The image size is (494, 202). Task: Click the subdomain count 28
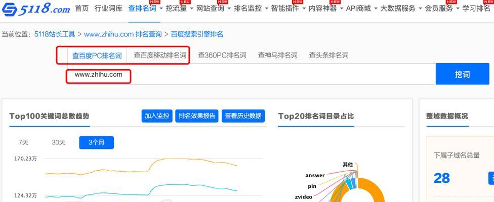(x=441, y=178)
